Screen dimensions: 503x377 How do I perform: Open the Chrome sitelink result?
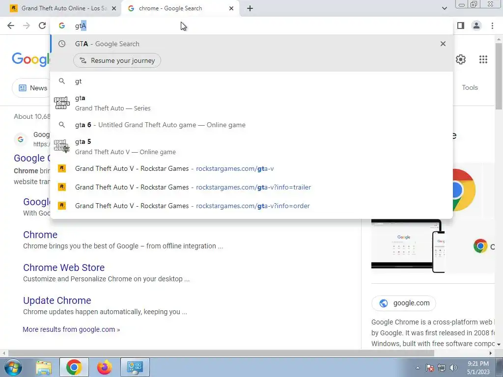click(x=40, y=235)
